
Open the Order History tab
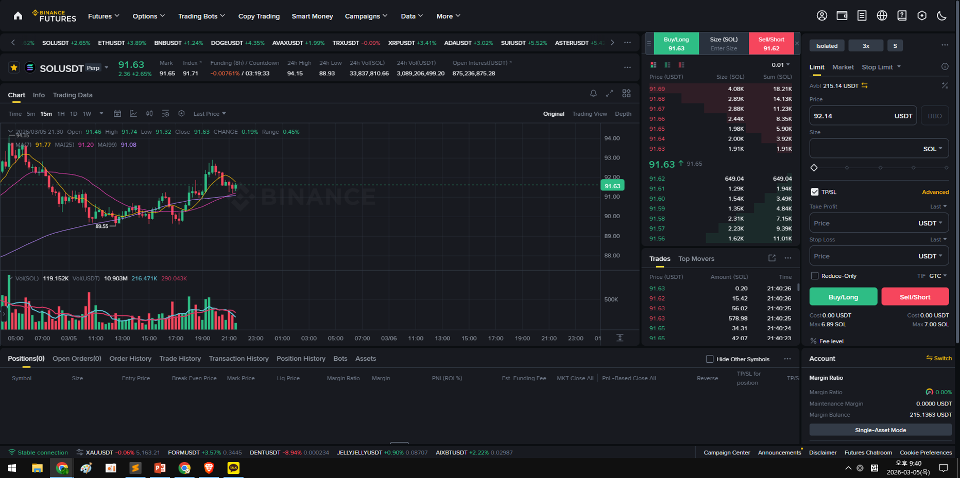(x=130, y=359)
